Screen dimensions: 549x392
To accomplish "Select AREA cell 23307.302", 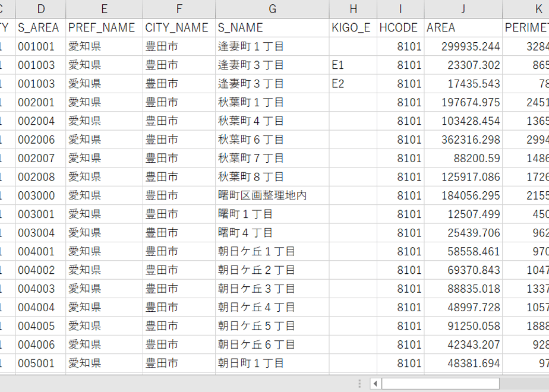I will (x=463, y=65).
